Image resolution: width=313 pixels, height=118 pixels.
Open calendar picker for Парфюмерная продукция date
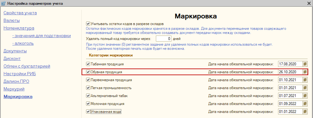305,80
